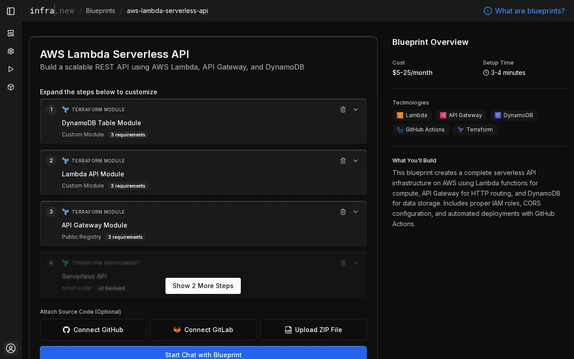Image resolution: width=574 pixels, height=359 pixels.
Task: Click the DynamoDB technology tag label
Action: 518,115
